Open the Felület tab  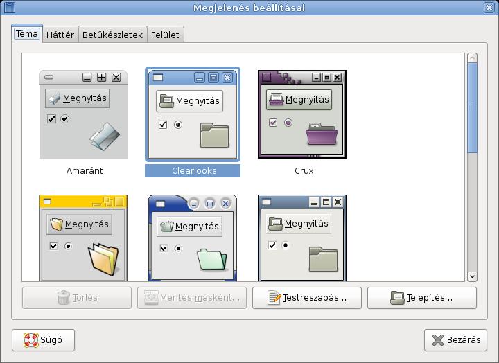(x=165, y=35)
